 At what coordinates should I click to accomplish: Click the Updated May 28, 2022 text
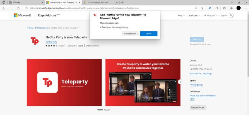pos(201,69)
